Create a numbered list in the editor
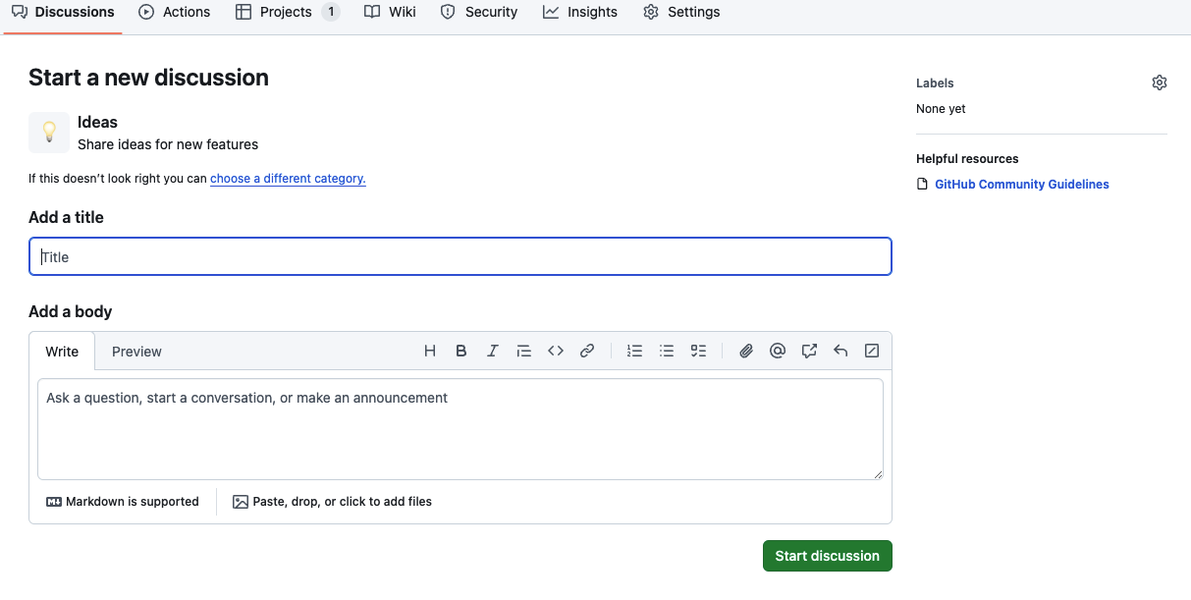Screen dimensions: 1191x600 point(635,351)
